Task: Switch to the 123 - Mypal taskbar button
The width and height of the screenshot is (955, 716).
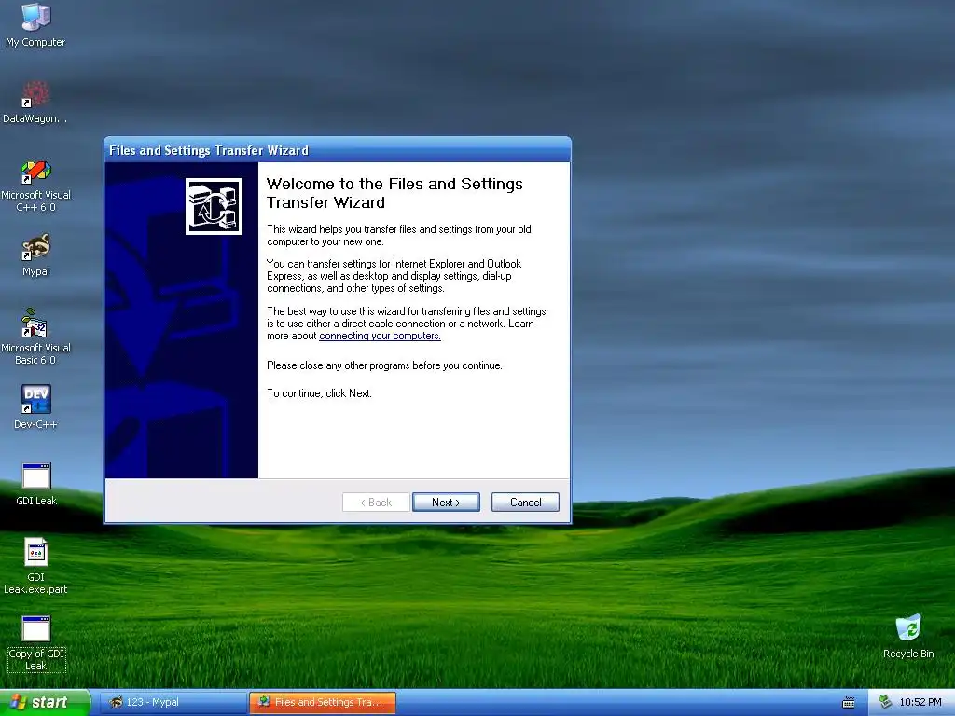Action: point(173,703)
